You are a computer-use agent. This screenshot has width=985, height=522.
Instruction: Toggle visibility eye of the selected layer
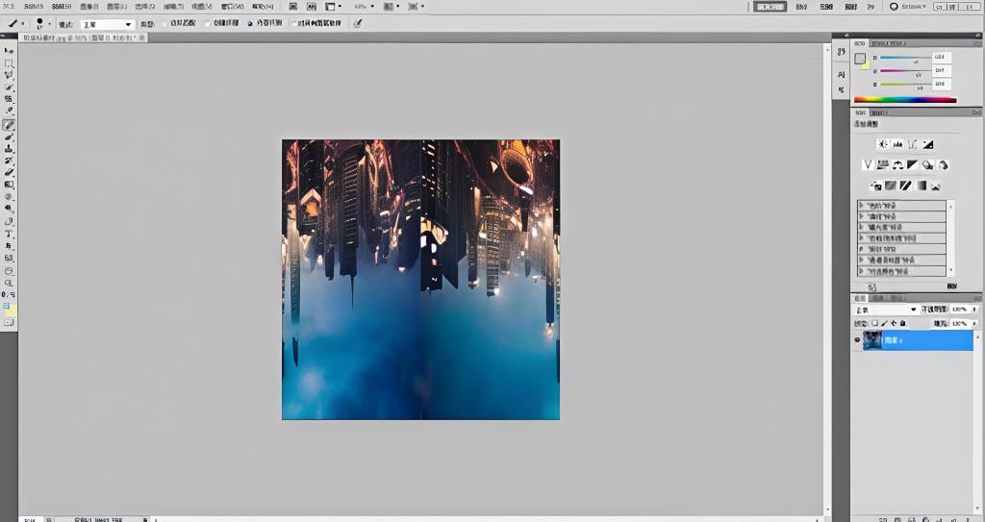[x=857, y=340]
